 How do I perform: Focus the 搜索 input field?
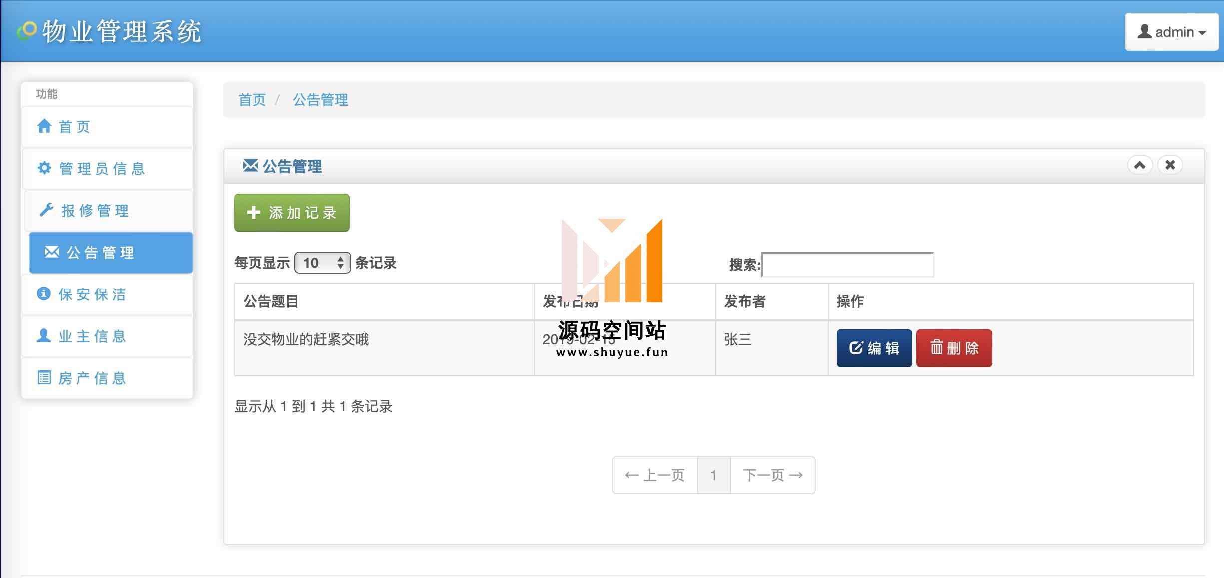(x=847, y=265)
